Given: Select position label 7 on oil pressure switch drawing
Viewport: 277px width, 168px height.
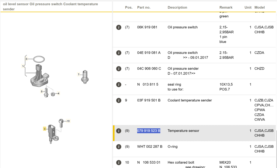Looking at the screenshot, I should coord(79,75).
